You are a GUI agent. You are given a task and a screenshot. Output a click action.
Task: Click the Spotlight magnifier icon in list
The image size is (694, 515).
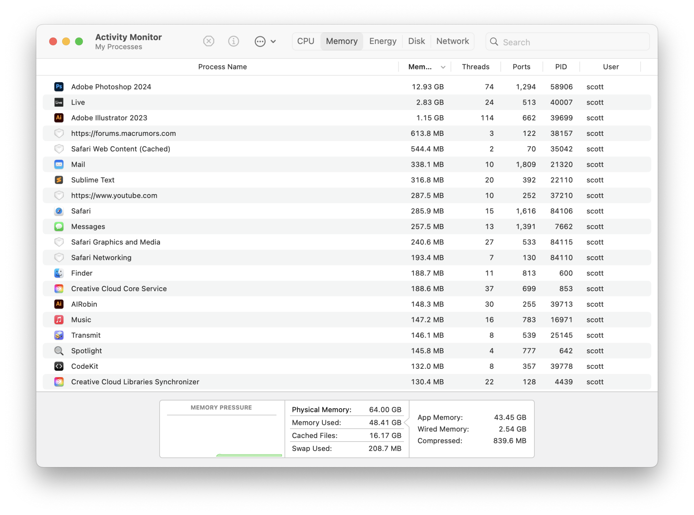[59, 351]
